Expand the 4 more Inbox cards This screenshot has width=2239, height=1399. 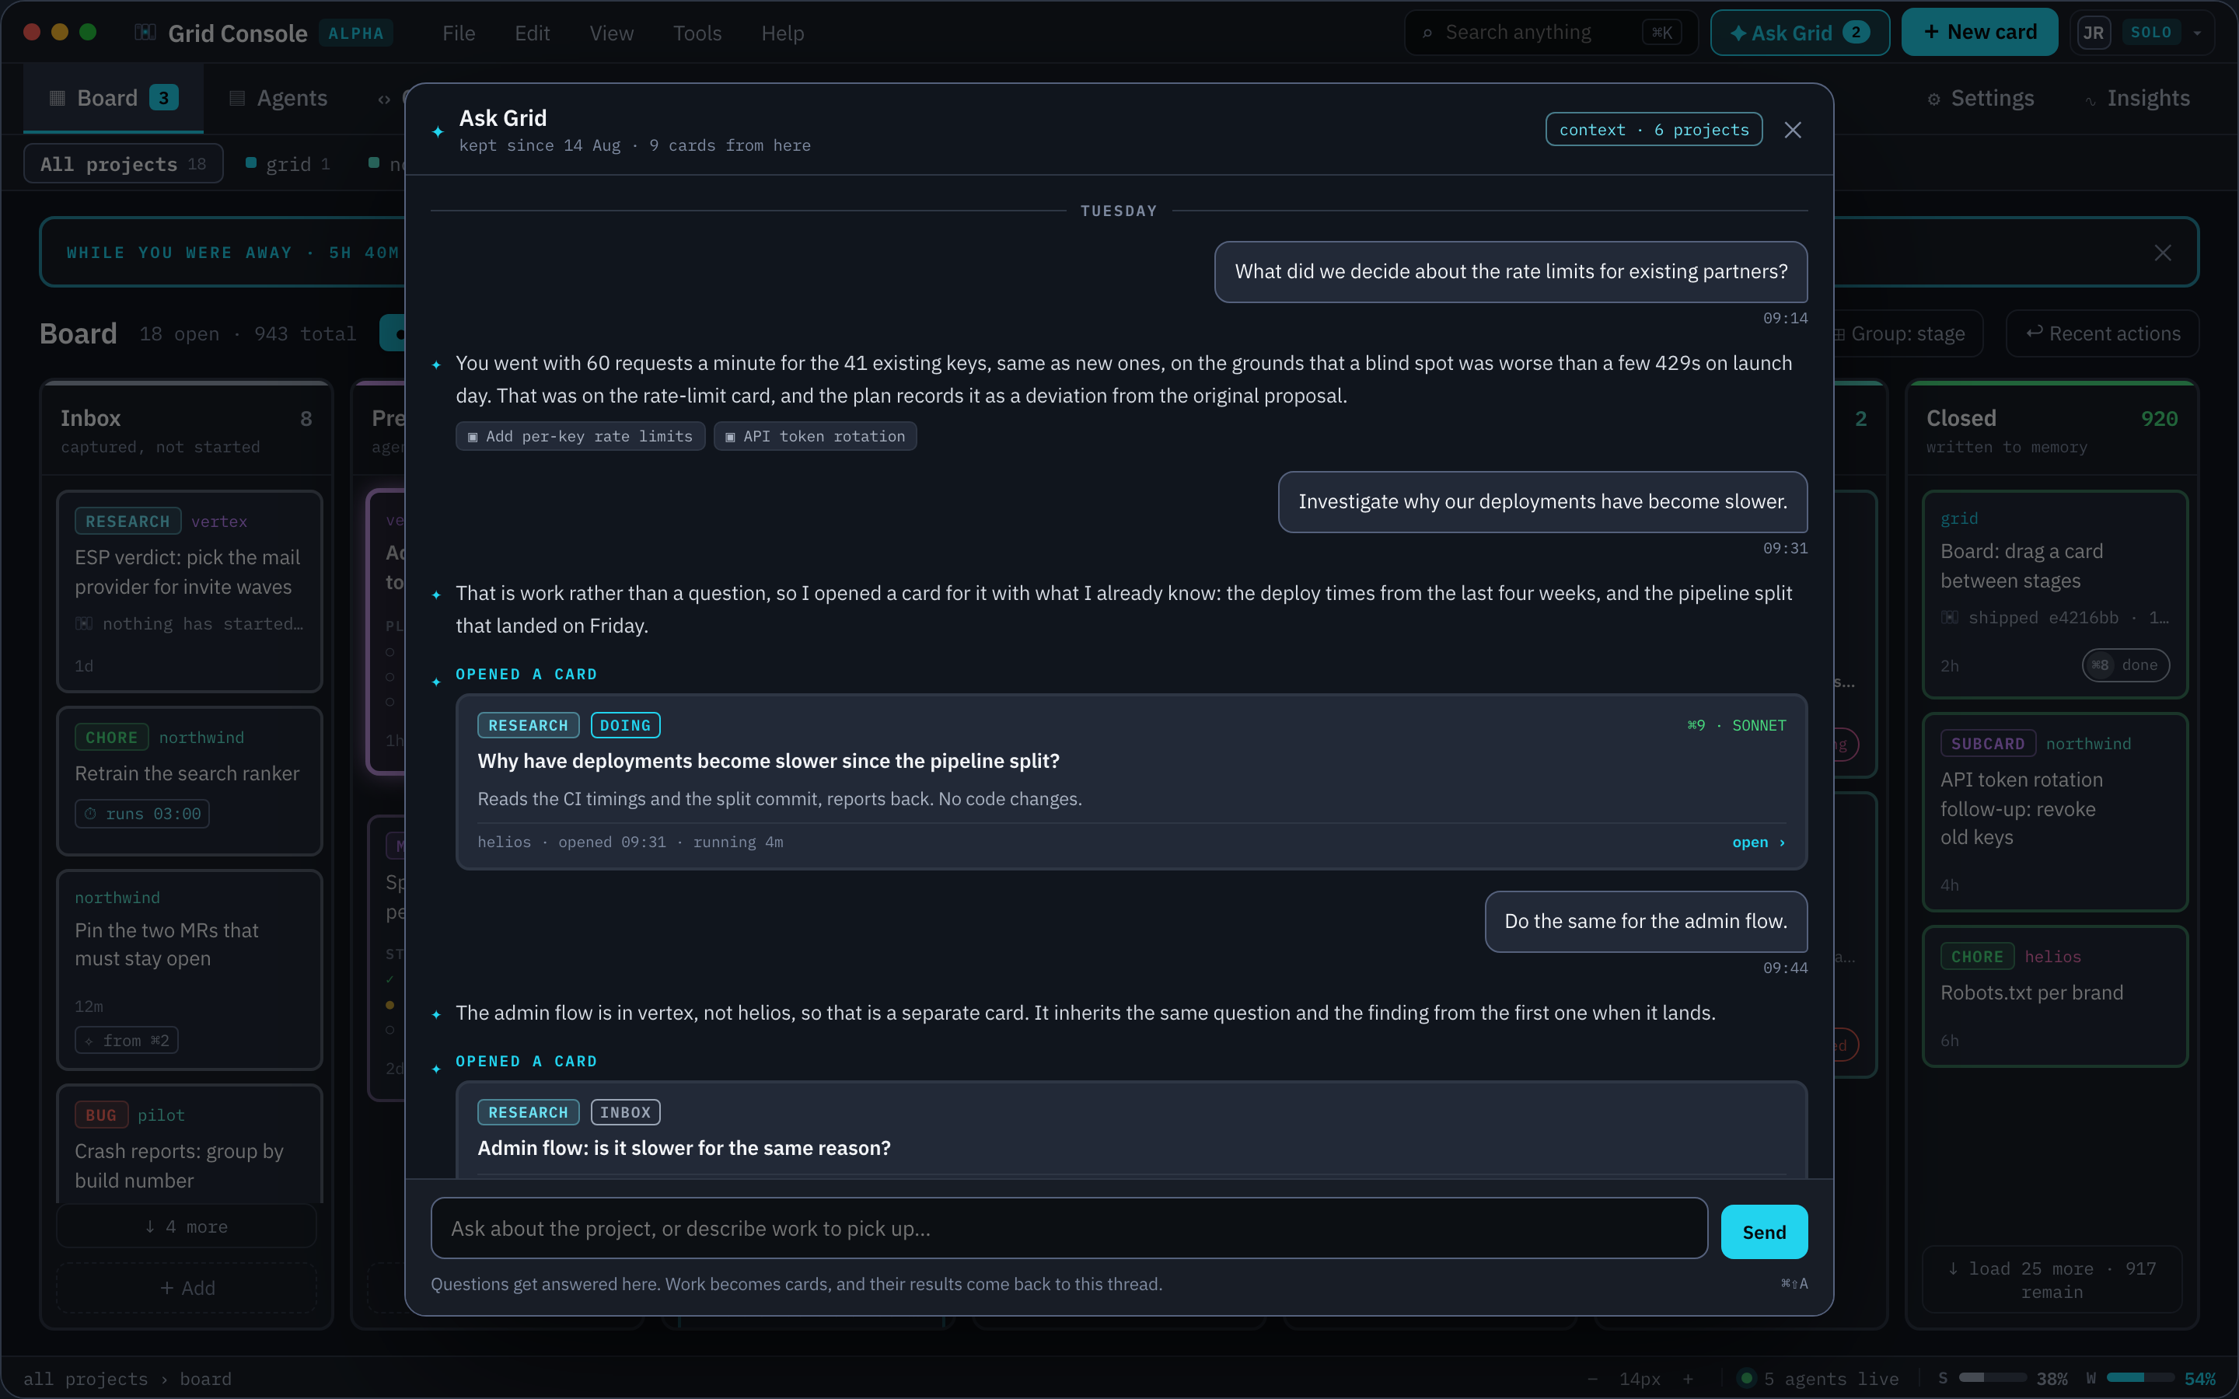(187, 1226)
